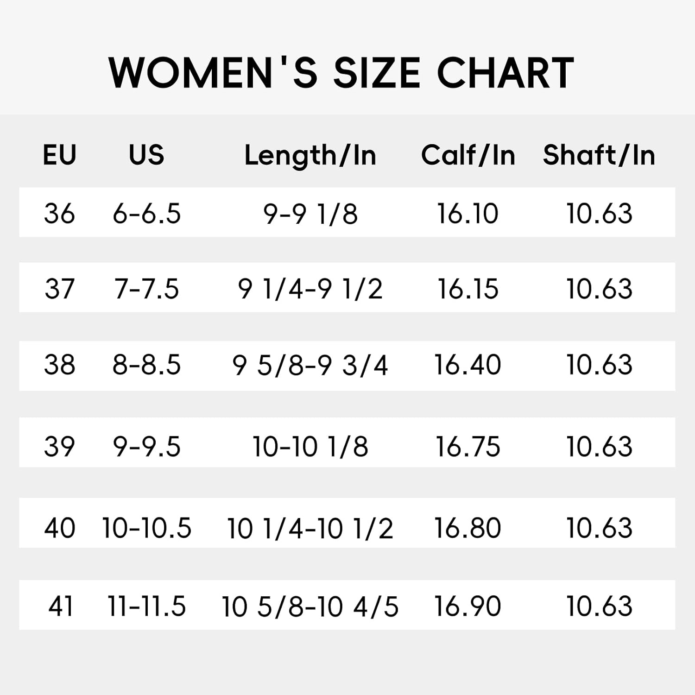Click the US 11-11.5 size cell
The height and width of the screenshot is (695, 695).
coord(146,606)
